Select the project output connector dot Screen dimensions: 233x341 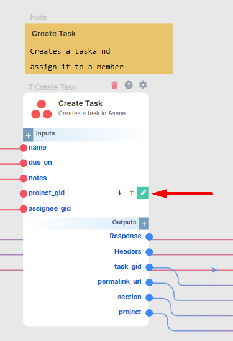click(x=149, y=313)
